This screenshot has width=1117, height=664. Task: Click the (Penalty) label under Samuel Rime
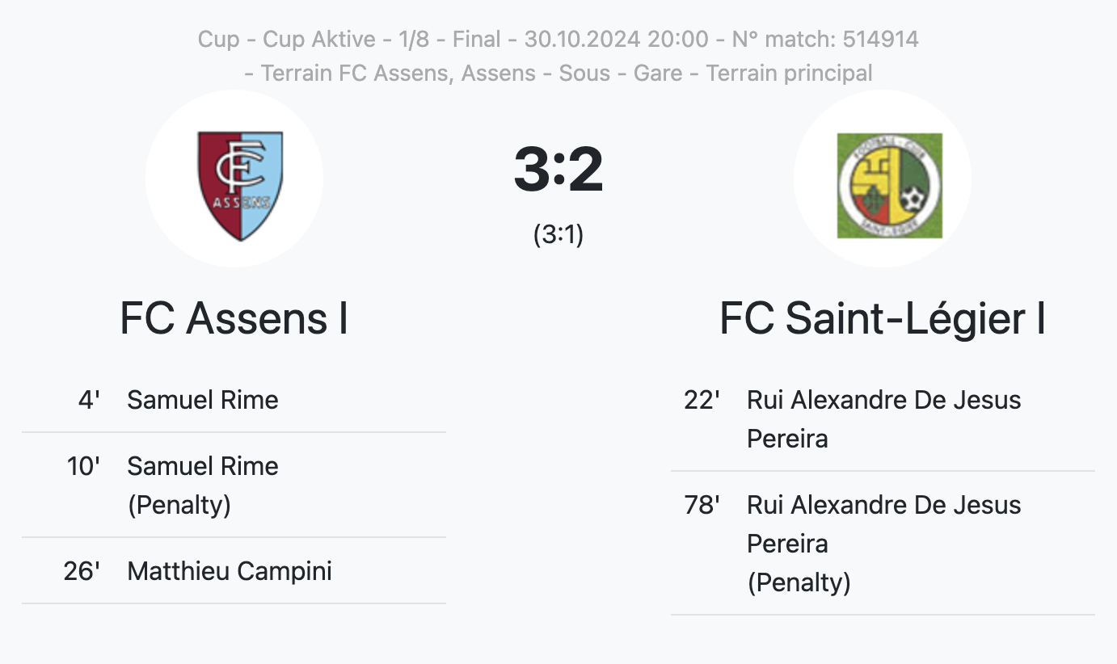179,506
